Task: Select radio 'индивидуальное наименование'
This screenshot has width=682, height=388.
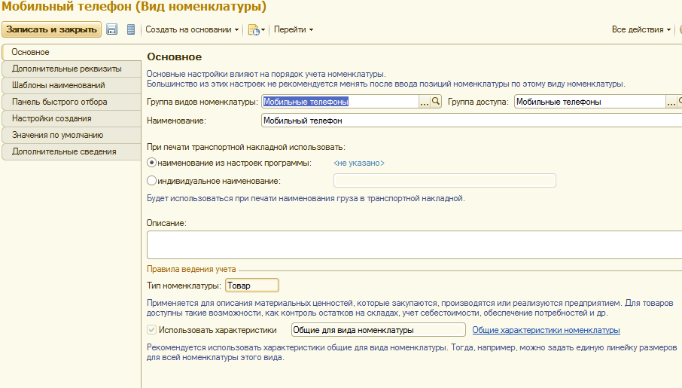Action: [x=151, y=181]
